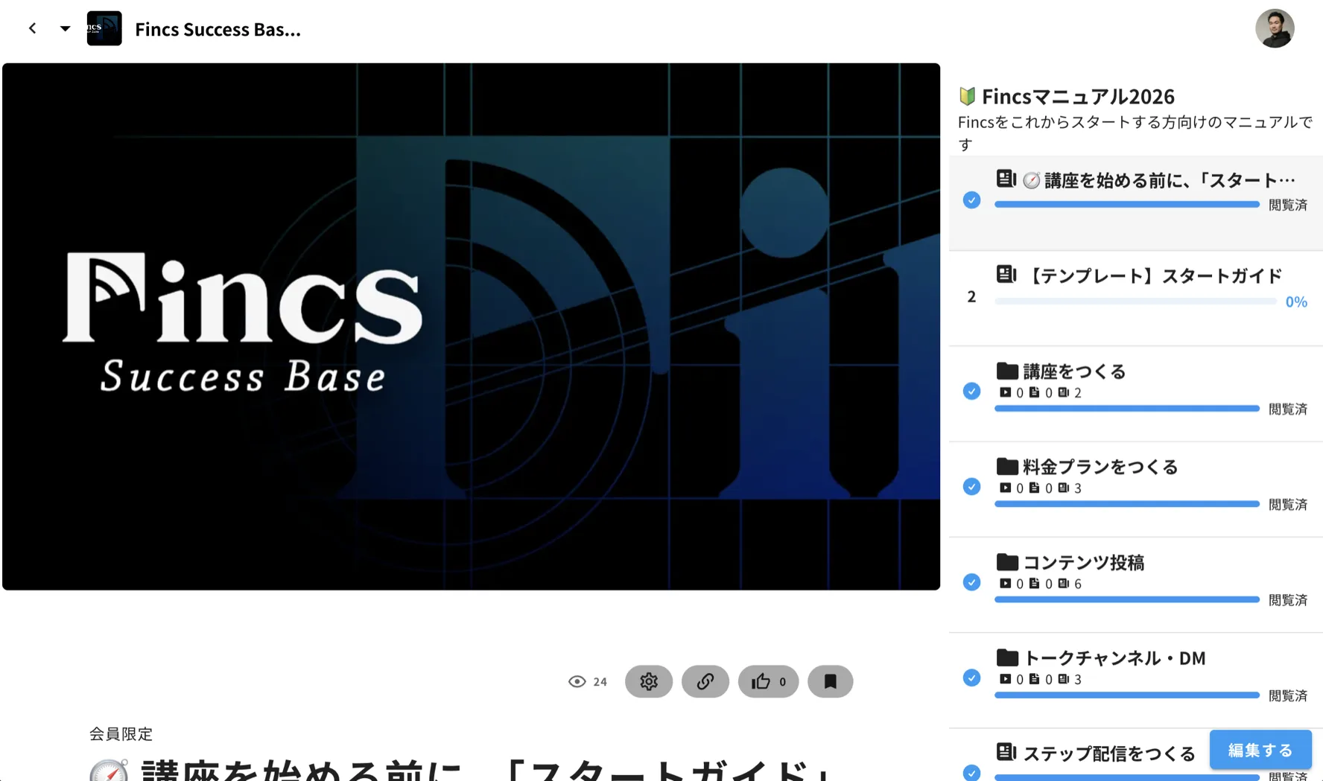The height and width of the screenshot is (781, 1323).
Task: Expand the コンテンツ投稿 folder
Action: [x=1135, y=585]
